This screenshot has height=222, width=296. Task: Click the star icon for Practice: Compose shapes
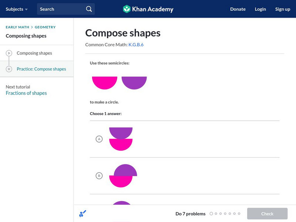(x=9, y=69)
